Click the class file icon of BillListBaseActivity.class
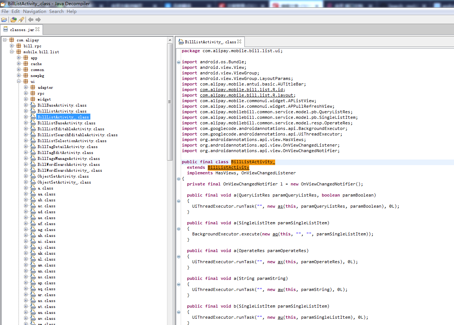The width and height of the screenshot is (454, 325). click(33, 123)
